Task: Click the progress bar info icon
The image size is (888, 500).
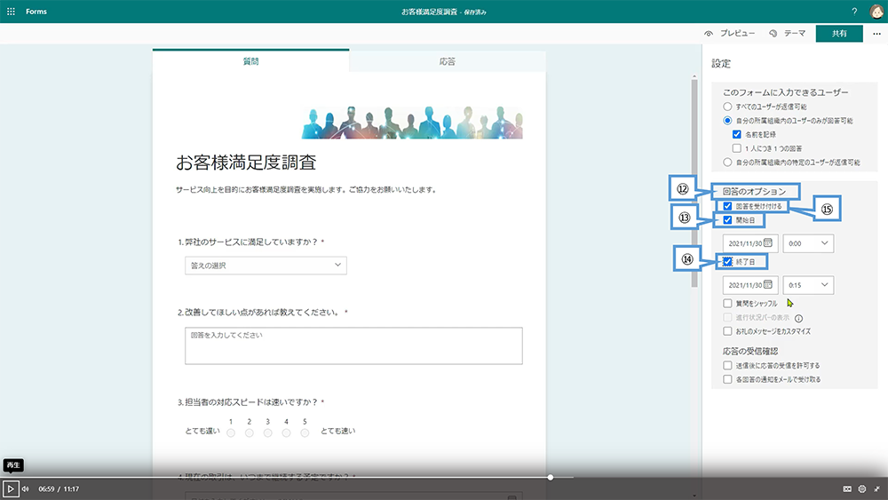Action: [x=798, y=318]
